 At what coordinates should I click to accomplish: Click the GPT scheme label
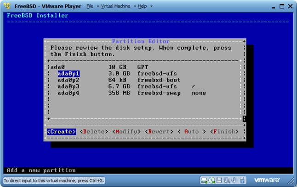[143, 67]
